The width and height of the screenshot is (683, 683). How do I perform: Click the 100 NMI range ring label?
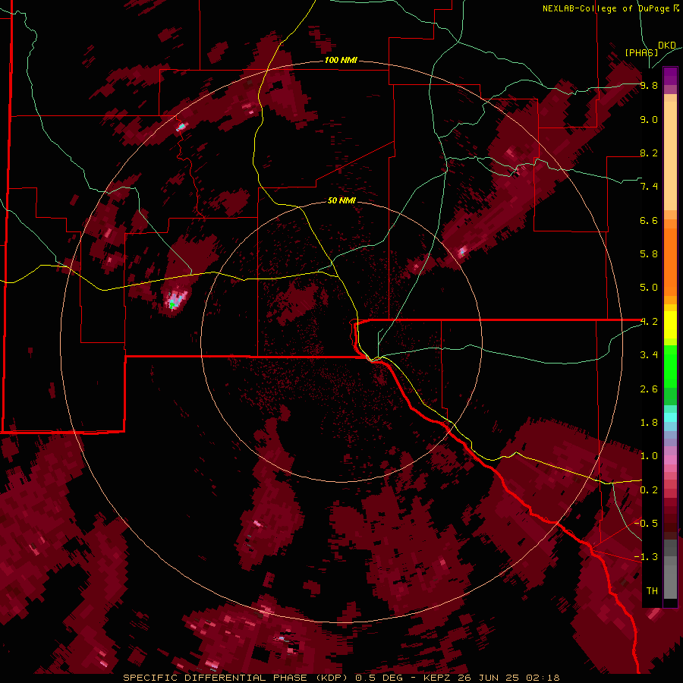point(341,60)
